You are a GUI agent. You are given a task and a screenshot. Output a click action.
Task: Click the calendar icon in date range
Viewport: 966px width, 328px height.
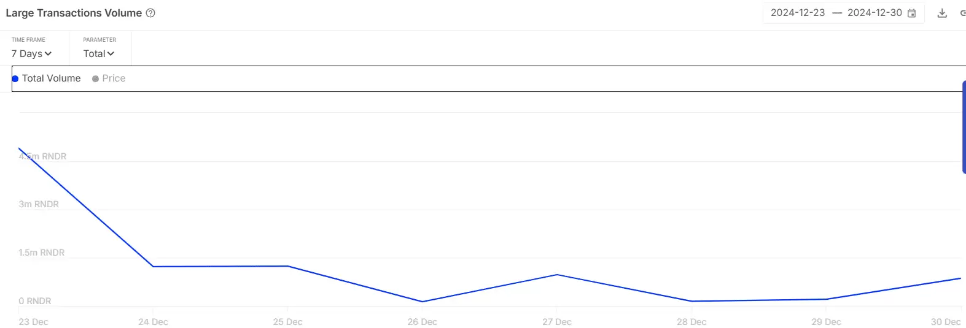click(912, 13)
